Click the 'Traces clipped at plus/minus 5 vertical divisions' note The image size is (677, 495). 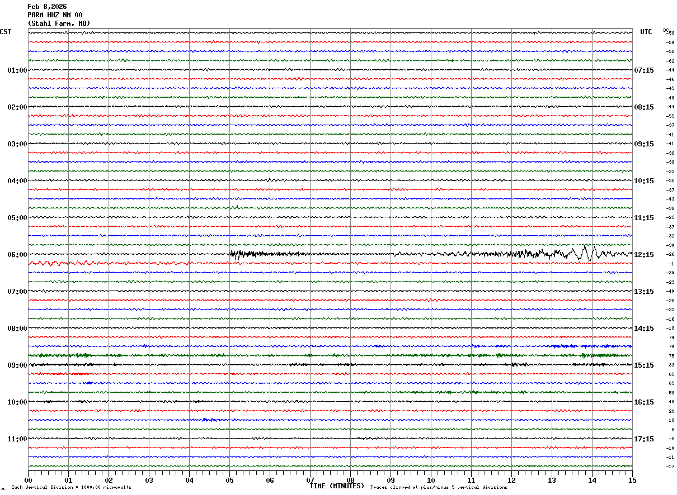[x=439, y=488]
